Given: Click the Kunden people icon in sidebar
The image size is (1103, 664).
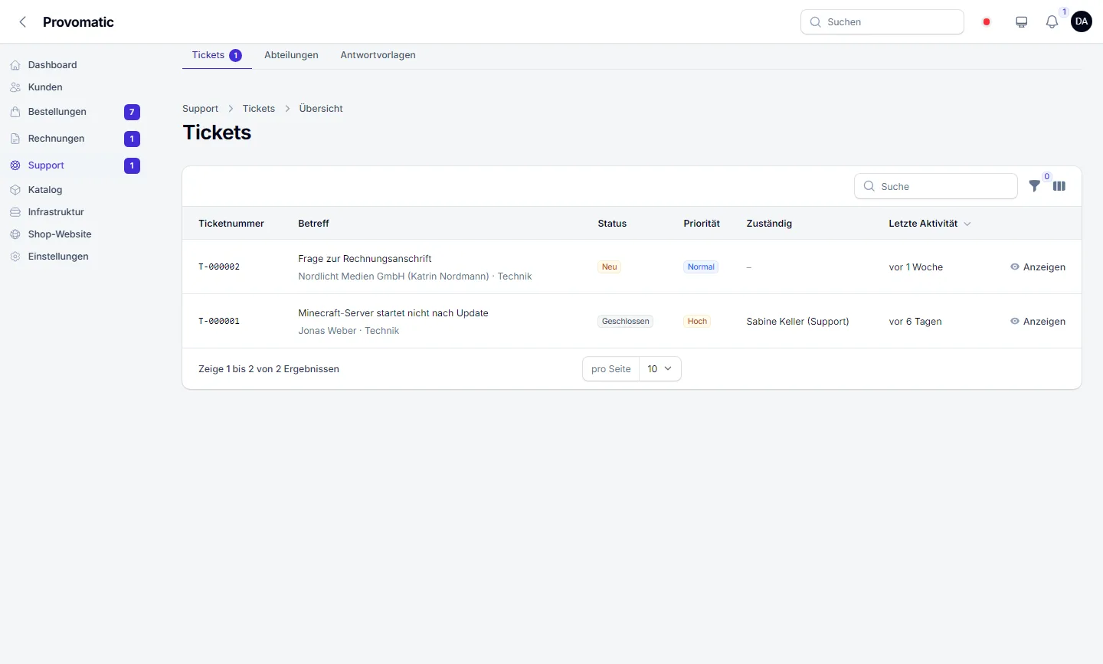Looking at the screenshot, I should [x=15, y=87].
